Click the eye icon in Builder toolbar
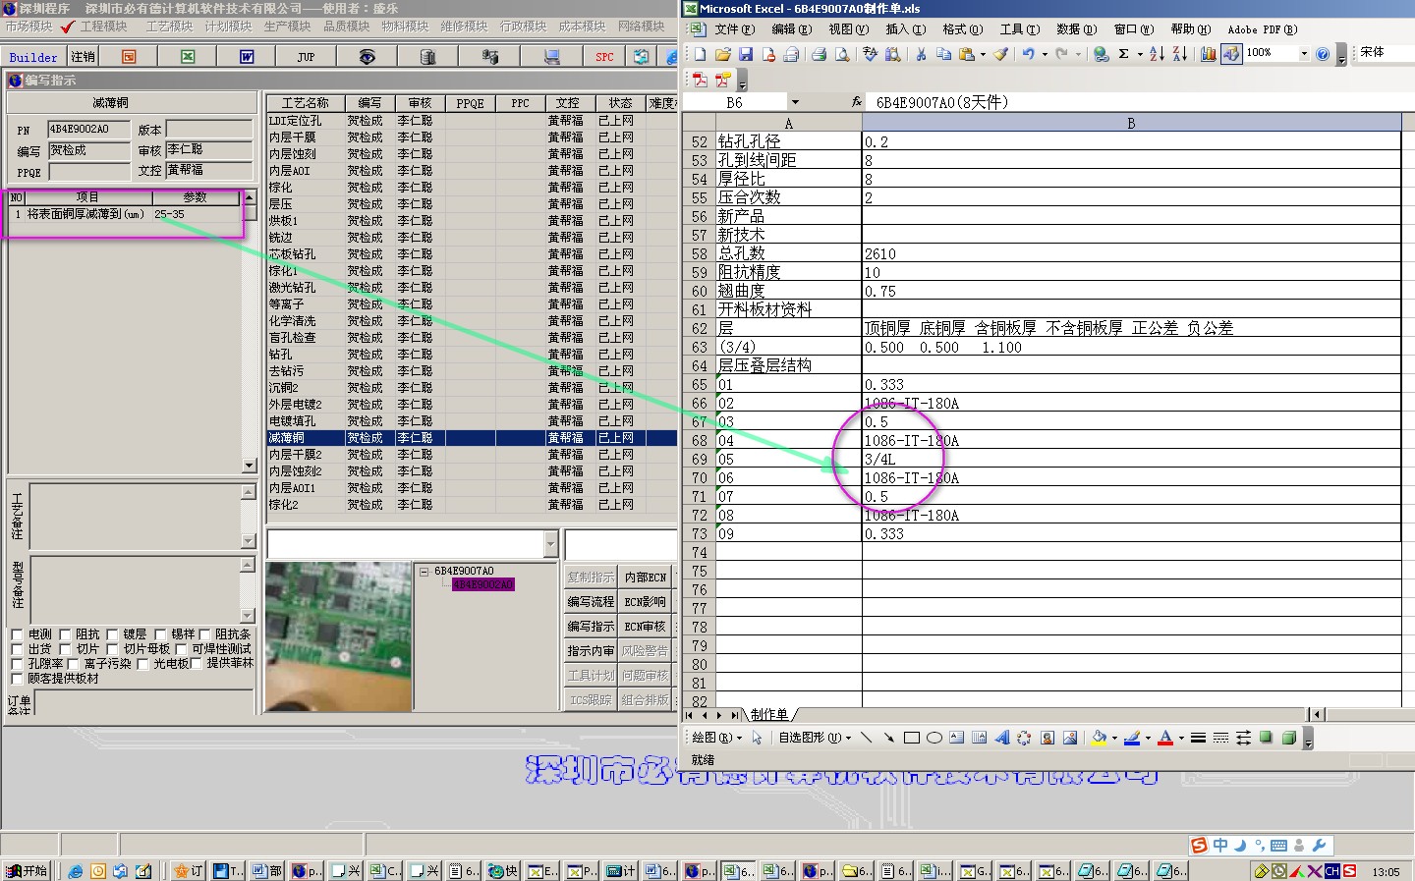The height and width of the screenshot is (881, 1415). 367,57
